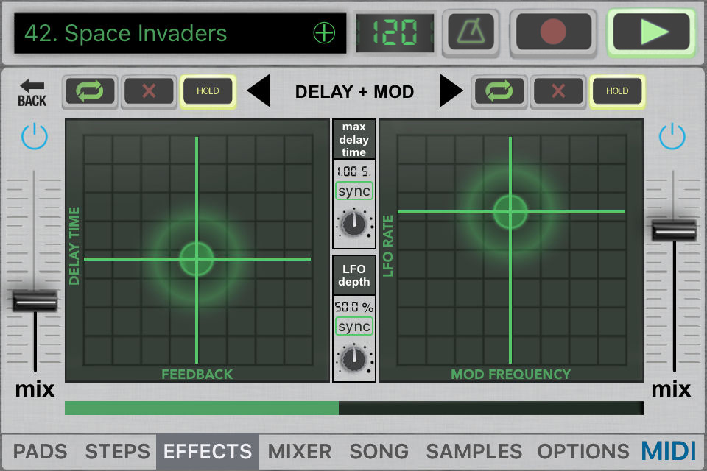Open the metronome button

pos(471,32)
